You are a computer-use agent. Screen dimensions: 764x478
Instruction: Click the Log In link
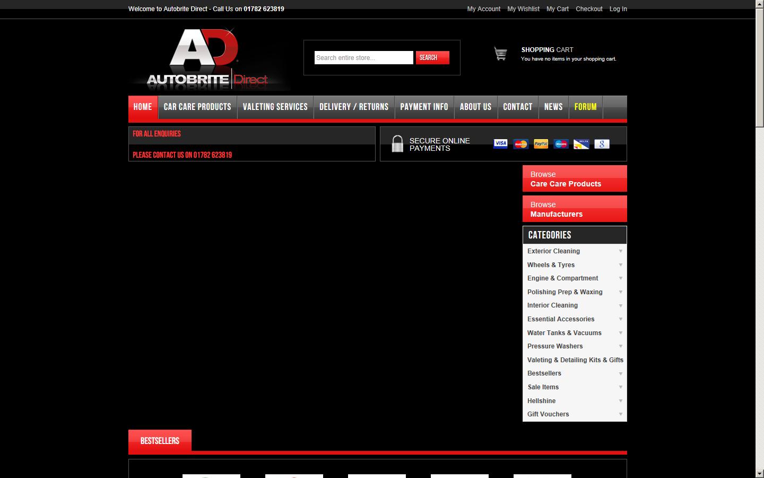coord(618,8)
